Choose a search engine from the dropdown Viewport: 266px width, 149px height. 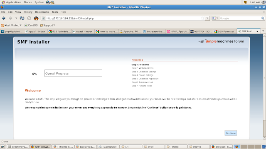215,18
